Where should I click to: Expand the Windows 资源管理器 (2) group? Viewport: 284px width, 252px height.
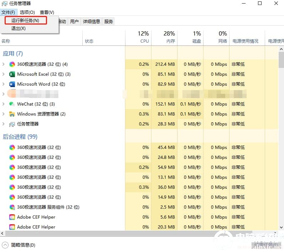(4, 114)
